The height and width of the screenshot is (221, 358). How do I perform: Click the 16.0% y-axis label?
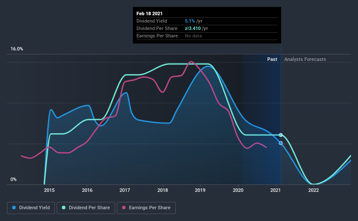pyautogui.click(x=17, y=49)
